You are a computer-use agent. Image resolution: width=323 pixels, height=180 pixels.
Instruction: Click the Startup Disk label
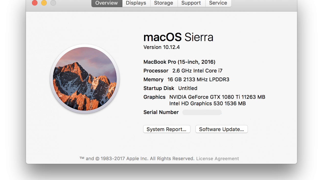[x=159, y=88]
